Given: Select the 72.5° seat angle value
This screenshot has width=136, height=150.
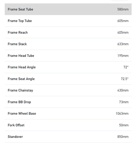Looking at the screenshot, I should click(125, 79).
